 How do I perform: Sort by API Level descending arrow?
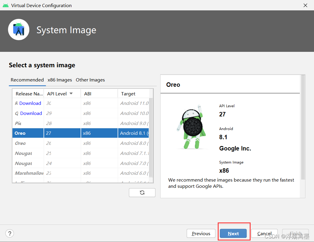point(71,94)
